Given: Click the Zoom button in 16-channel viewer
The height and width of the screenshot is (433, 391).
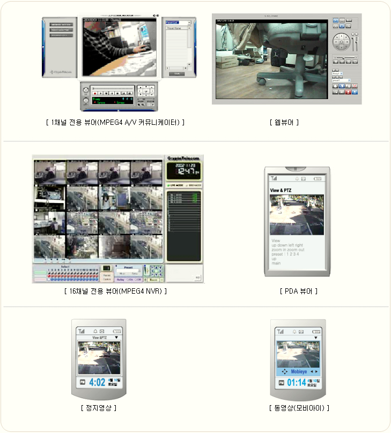Looking at the screenshot, I should pos(153,279).
